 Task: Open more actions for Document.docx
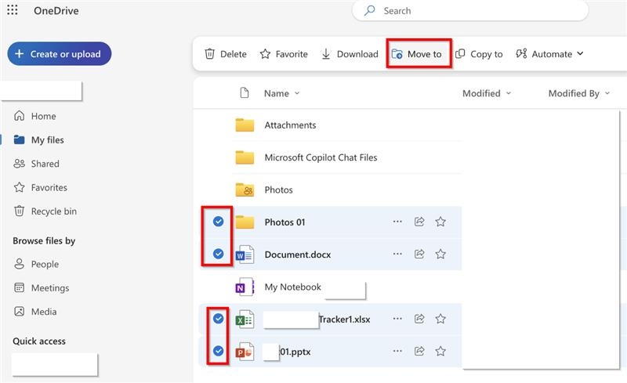pos(397,254)
